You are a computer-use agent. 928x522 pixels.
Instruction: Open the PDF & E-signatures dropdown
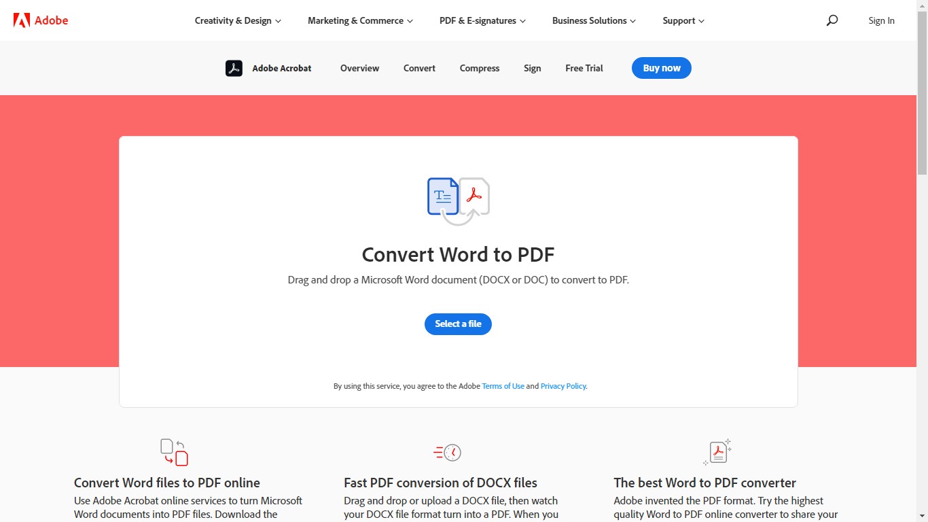click(482, 20)
